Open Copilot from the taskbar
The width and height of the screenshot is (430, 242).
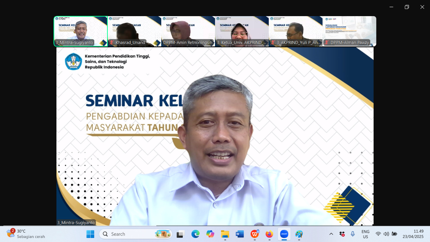point(210,234)
